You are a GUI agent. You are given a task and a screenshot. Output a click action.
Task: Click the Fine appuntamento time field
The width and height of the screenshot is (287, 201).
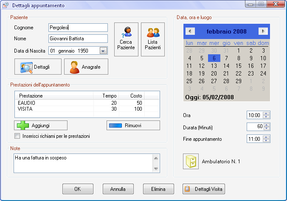pos(254,139)
